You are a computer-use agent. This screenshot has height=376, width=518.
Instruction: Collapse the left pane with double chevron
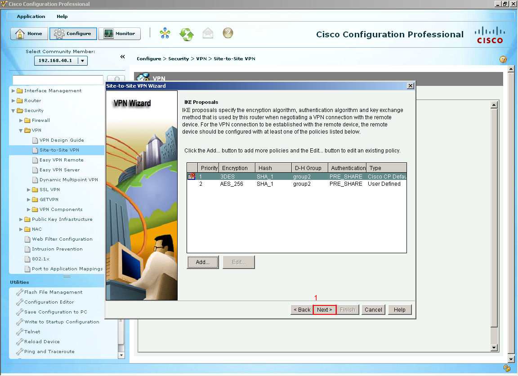click(x=123, y=57)
